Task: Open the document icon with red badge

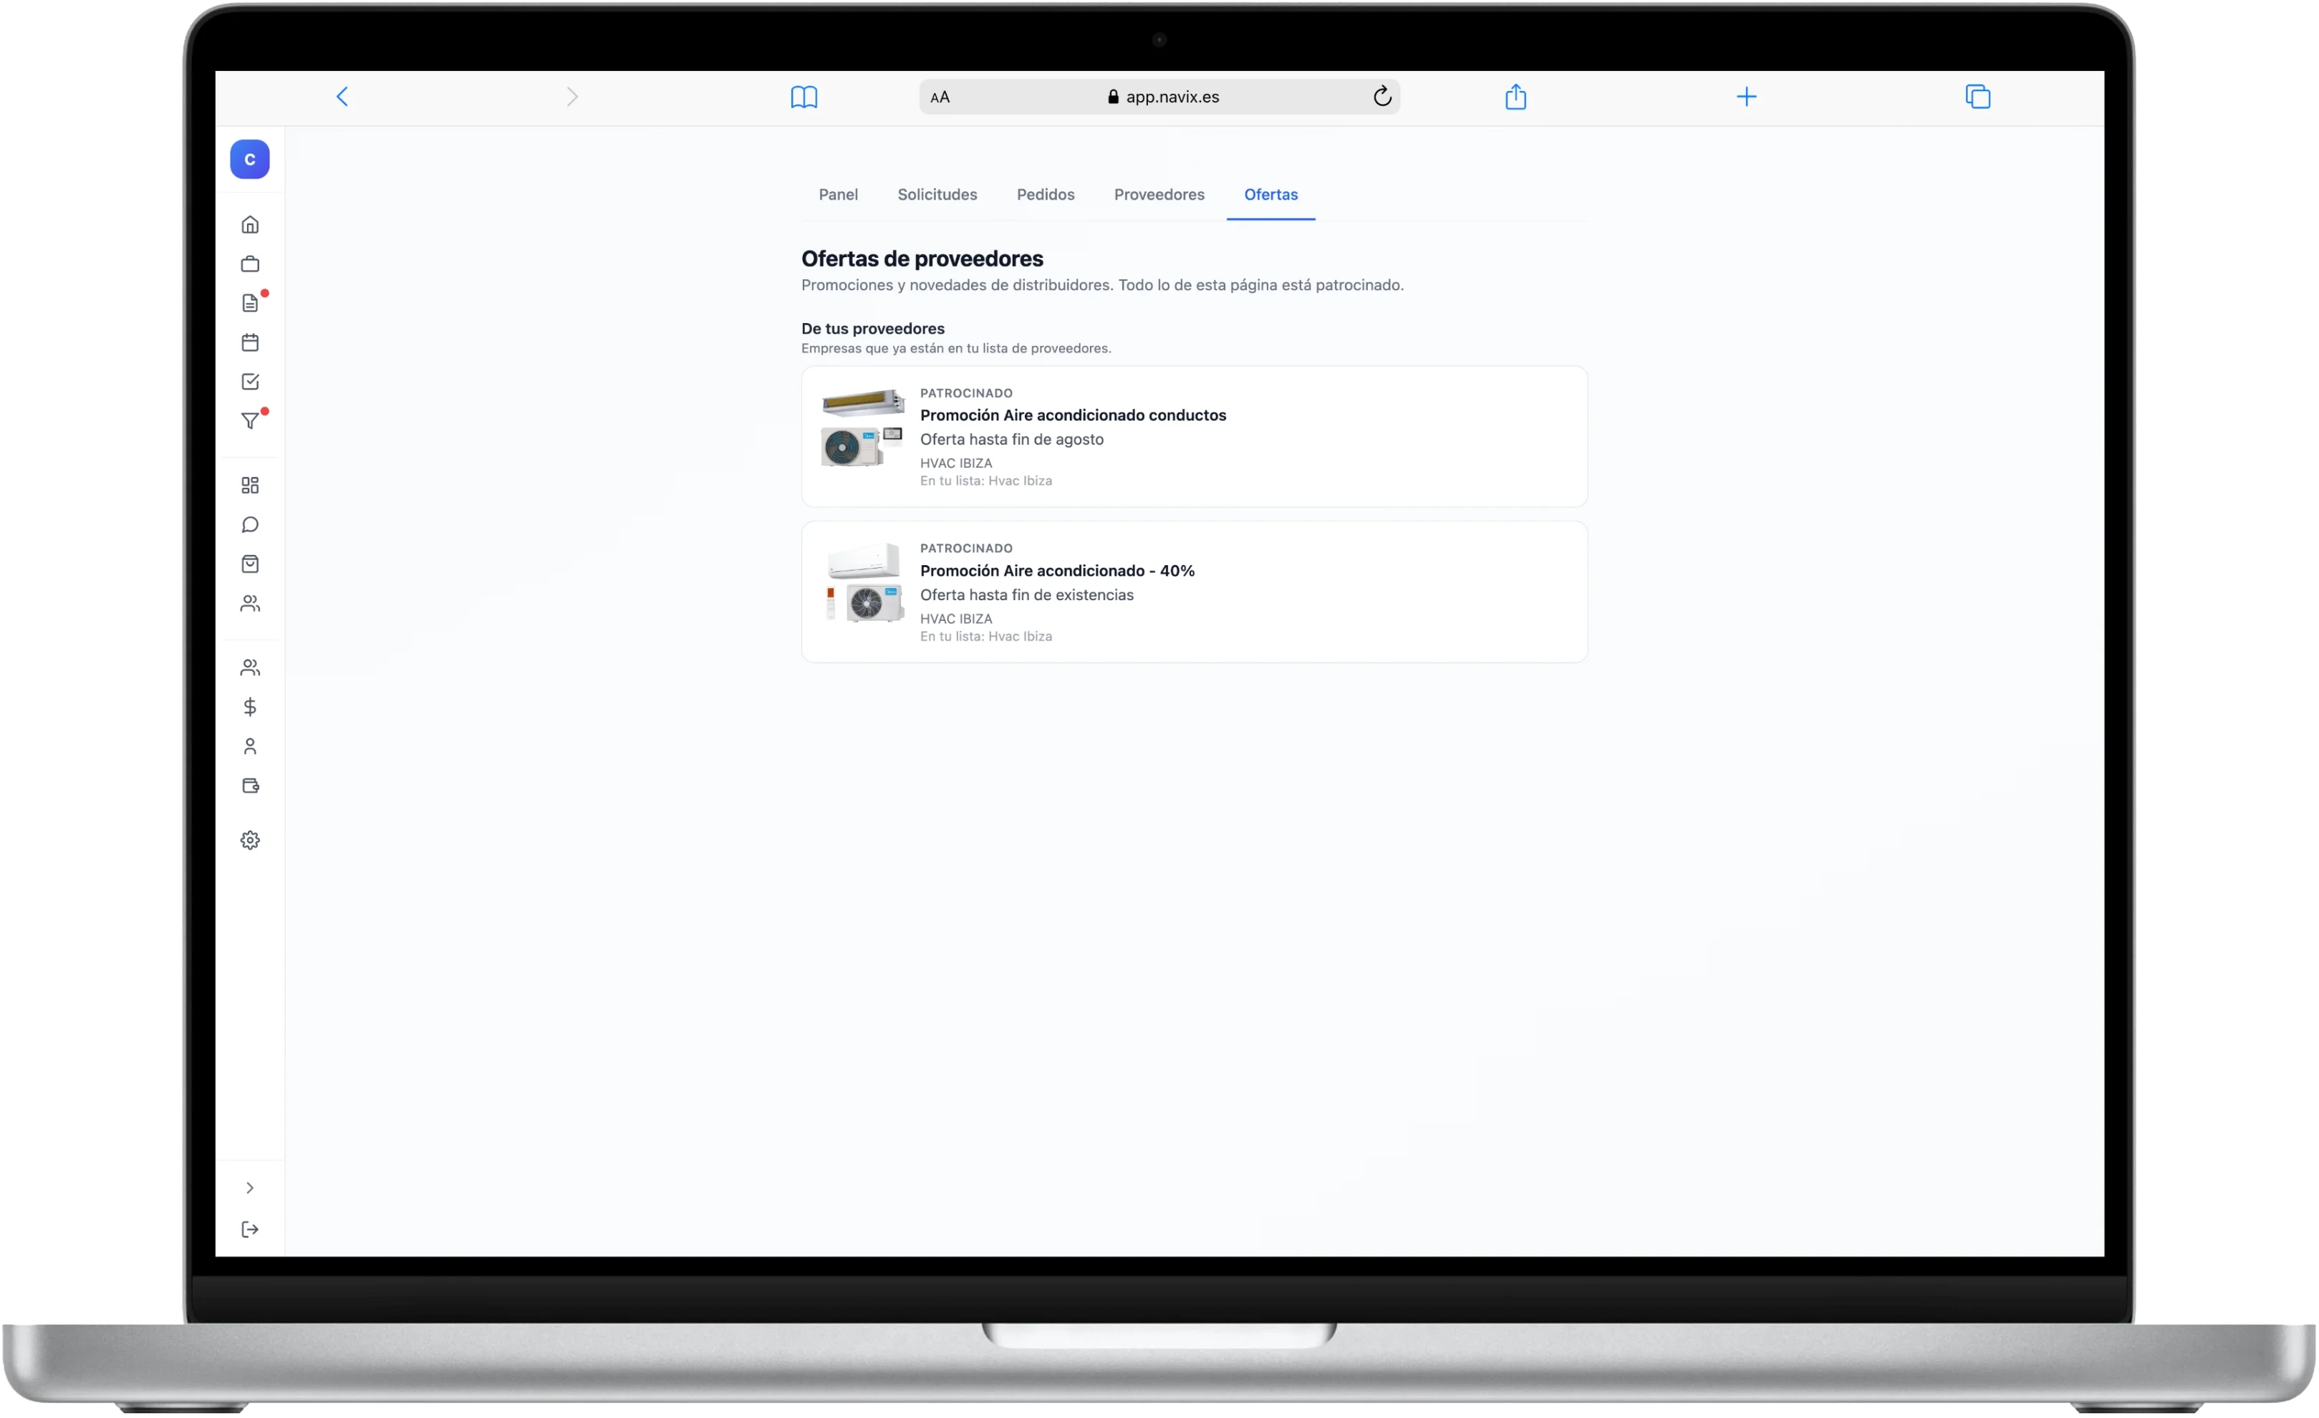Action: pos(251,303)
